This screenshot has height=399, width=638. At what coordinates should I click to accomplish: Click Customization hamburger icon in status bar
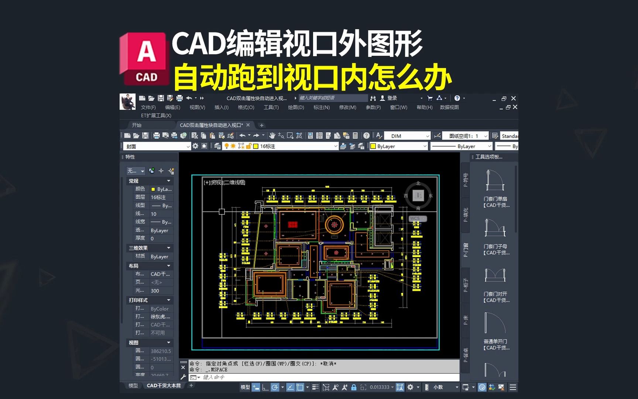pyautogui.click(x=513, y=387)
